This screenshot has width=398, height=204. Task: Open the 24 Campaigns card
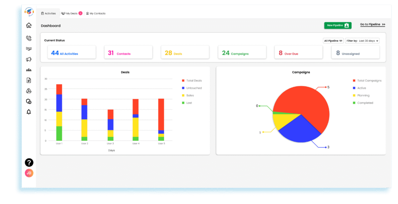tap(242, 52)
